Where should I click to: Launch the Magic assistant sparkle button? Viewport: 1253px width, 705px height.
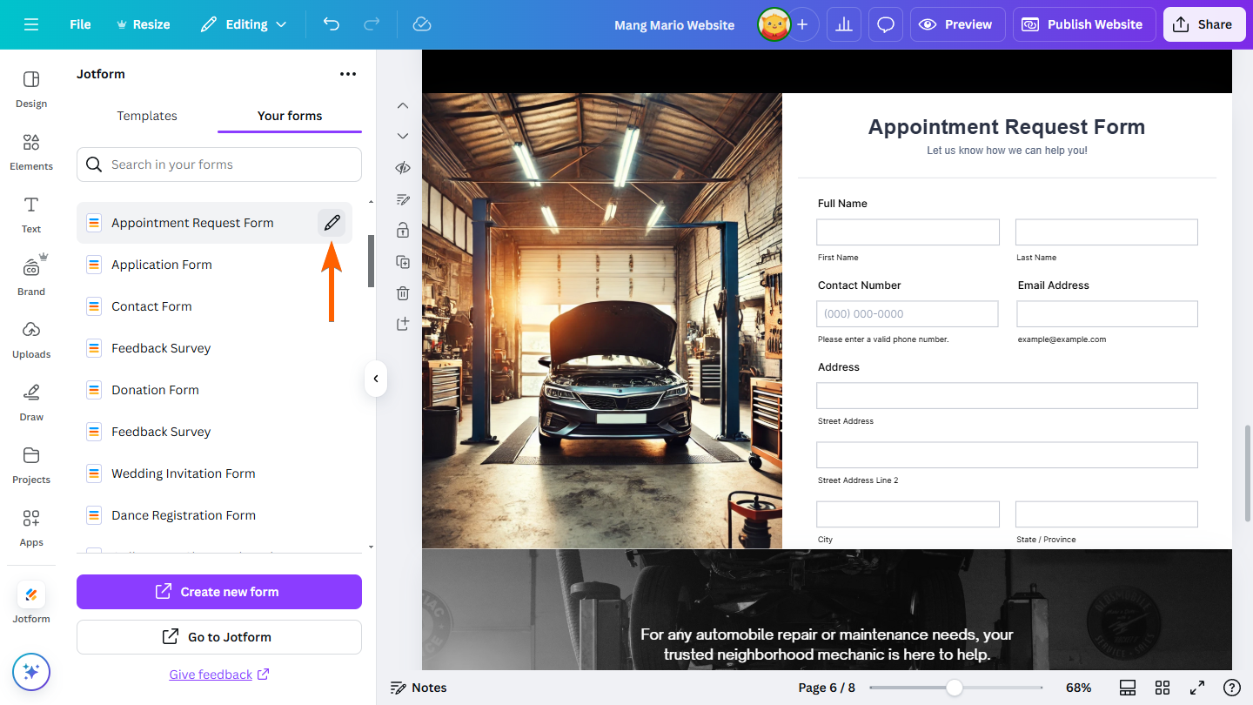click(31, 672)
